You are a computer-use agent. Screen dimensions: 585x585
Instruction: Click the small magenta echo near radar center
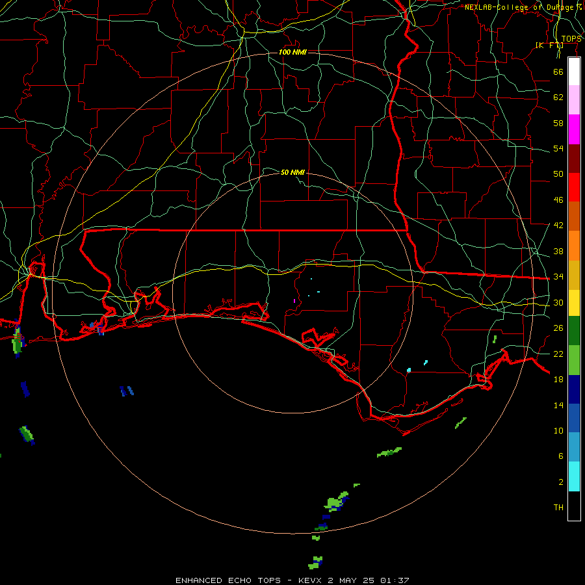294,301
